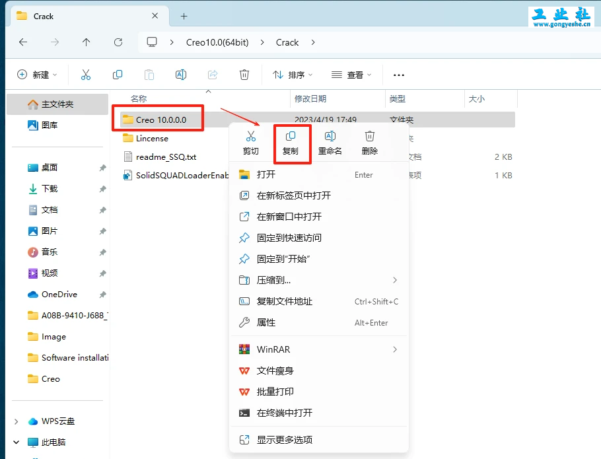The height and width of the screenshot is (459, 601).
Task: Click Cut icon in the toolbar
Action: click(x=85, y=75)
